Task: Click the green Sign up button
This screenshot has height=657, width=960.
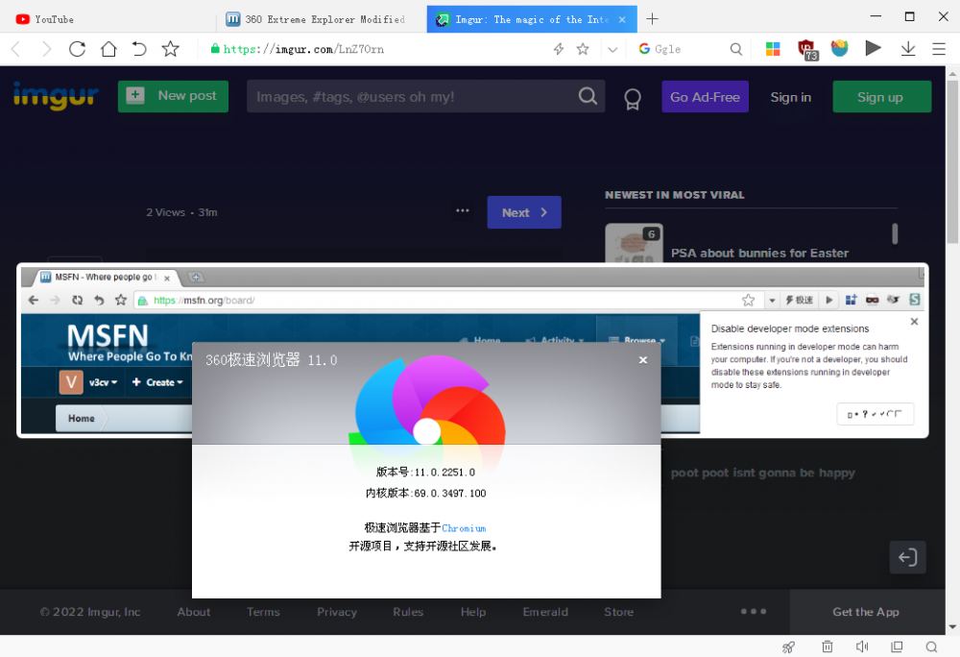Action: coord(881,97)
